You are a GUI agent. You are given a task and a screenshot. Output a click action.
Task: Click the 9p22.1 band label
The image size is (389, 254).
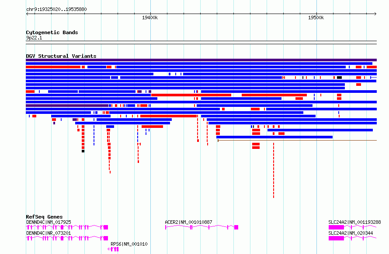(x=34, y=38)
